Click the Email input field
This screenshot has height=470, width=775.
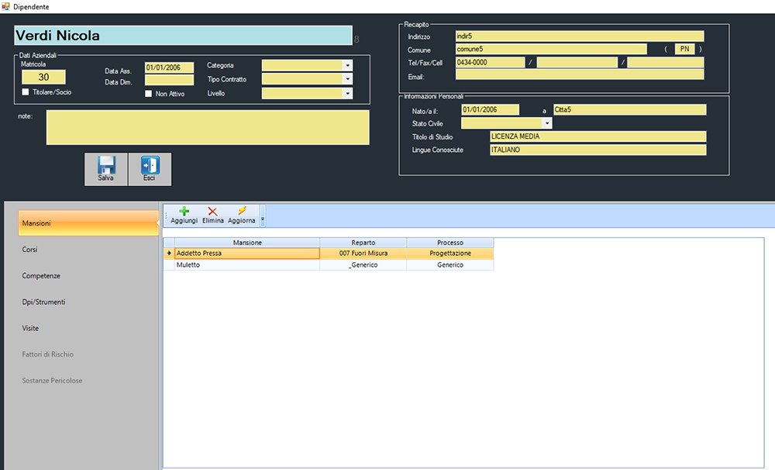[580, 74]
